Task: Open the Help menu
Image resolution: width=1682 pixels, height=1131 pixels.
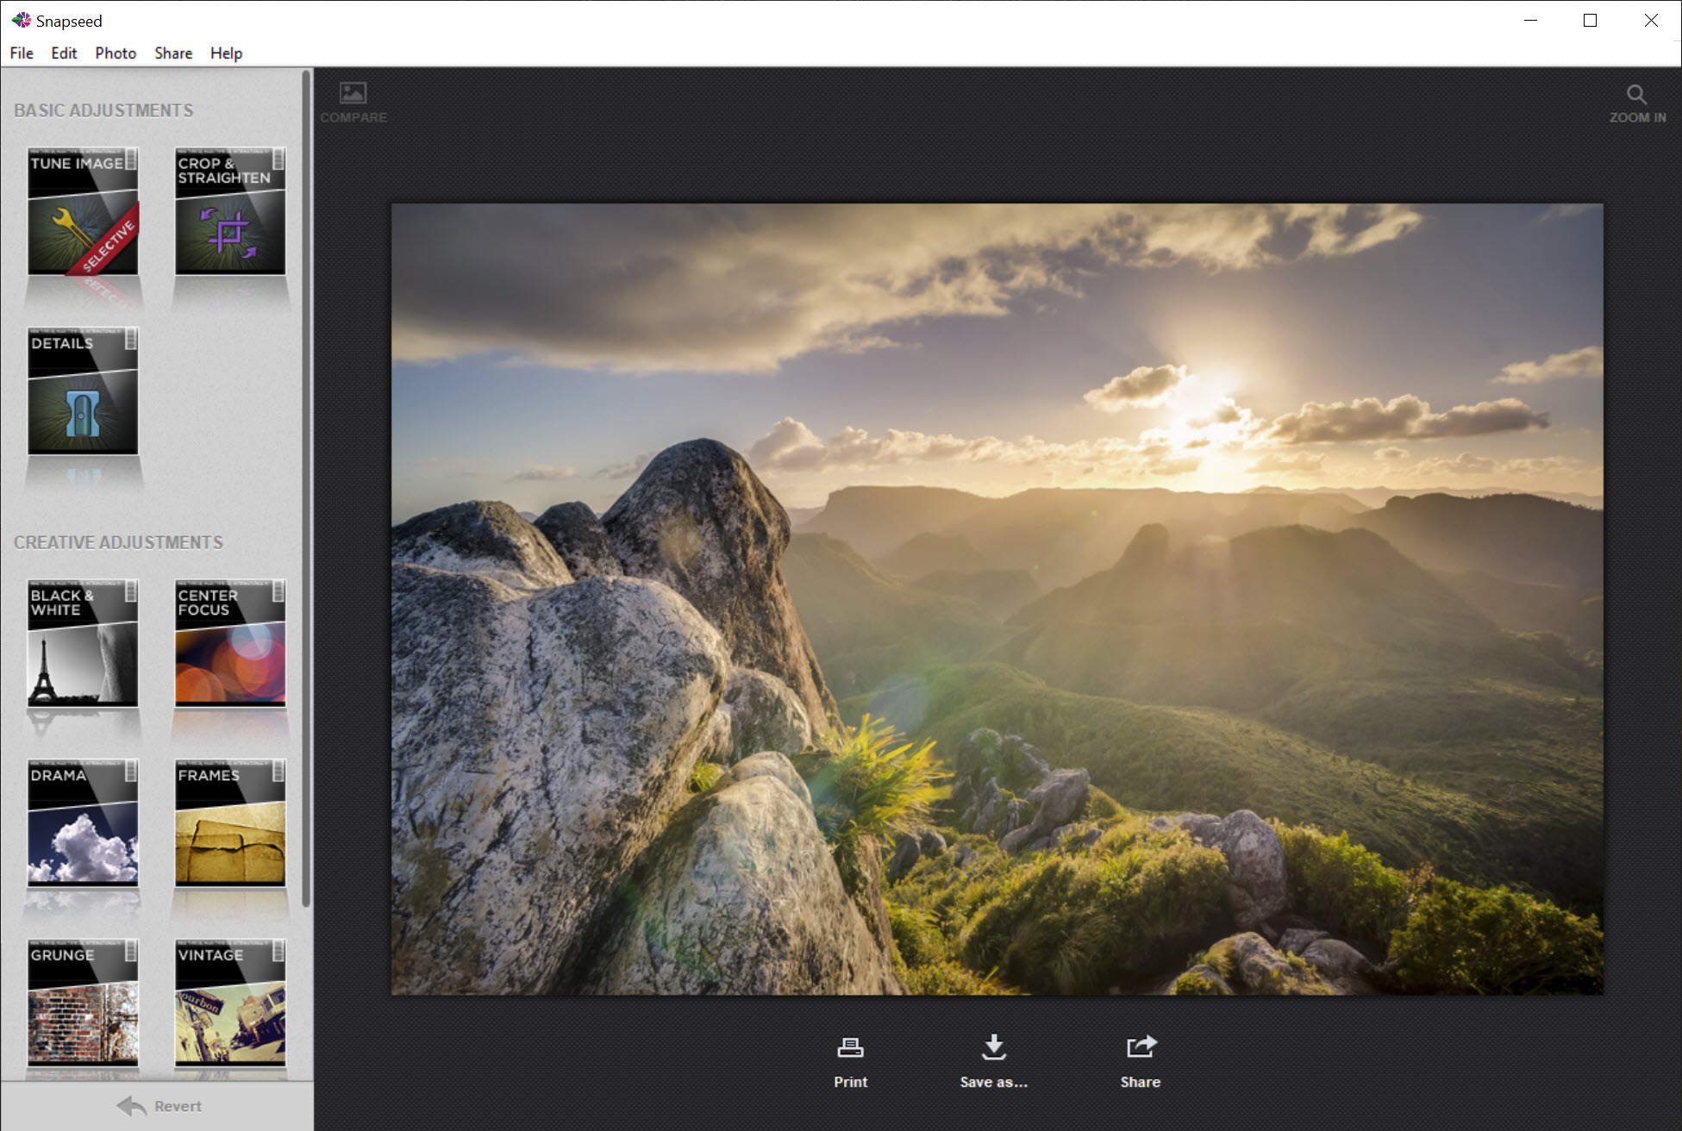Action: pyautogui.click(x=225, y=53)
